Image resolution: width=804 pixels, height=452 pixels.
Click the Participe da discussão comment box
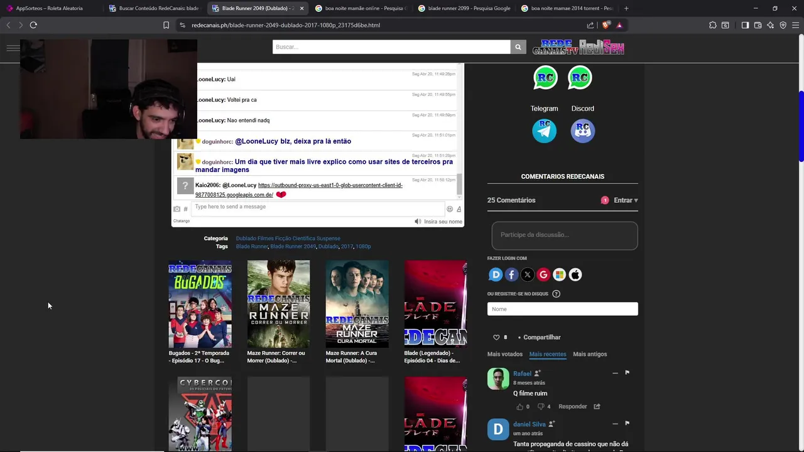click(565, 235)
